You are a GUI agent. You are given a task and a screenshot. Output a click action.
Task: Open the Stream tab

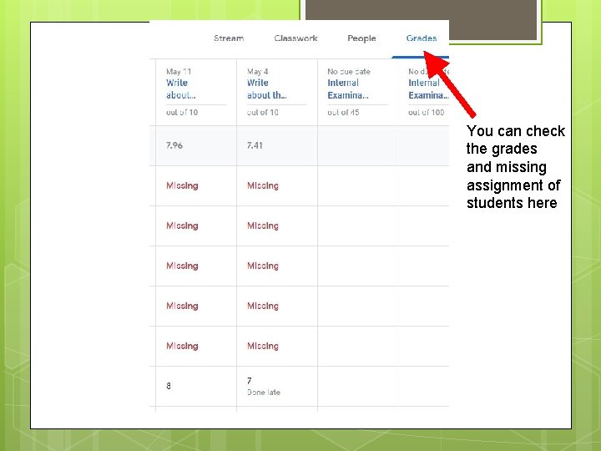pyautogui.click(x=229, y=38)
